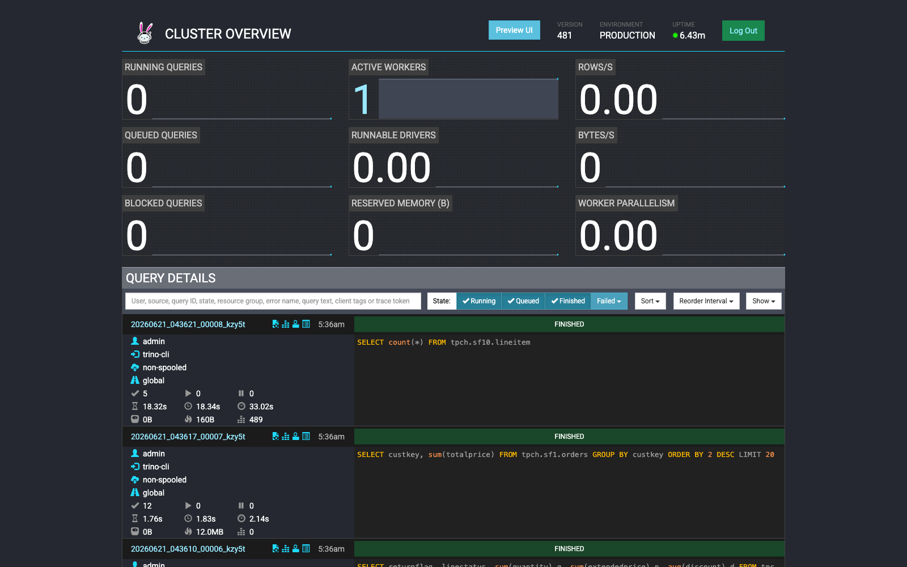This screenshot has height=567, width=907.
Task: Click the SELECT custkey sum(totalprice) query text
Action: pyautogui.click(x=566, y=455)
